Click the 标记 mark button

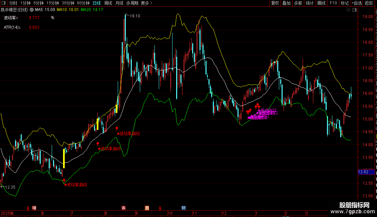[345, 3]
